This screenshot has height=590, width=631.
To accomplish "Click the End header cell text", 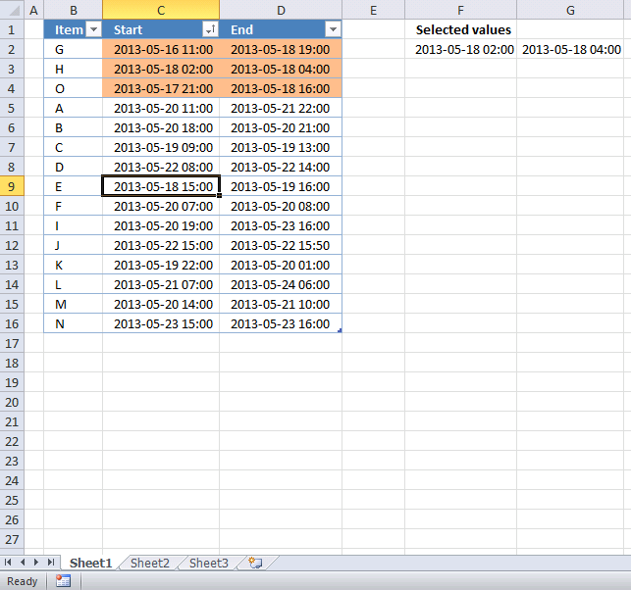I will pyautogui.click(x=241, y=29).
